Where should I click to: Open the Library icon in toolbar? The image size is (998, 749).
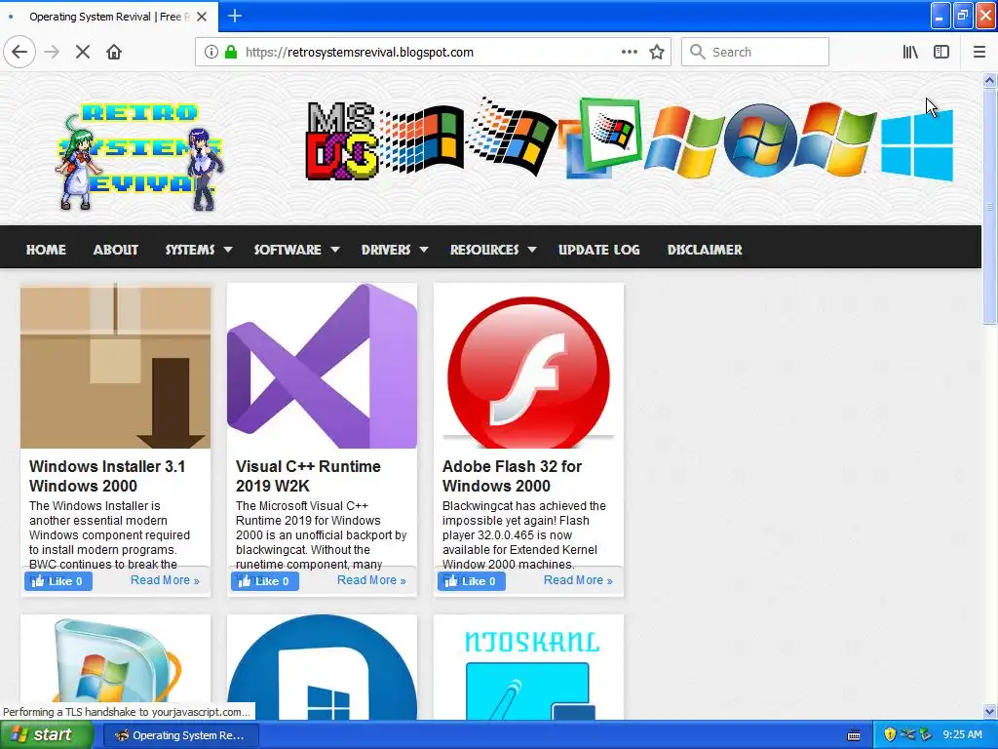910,52
